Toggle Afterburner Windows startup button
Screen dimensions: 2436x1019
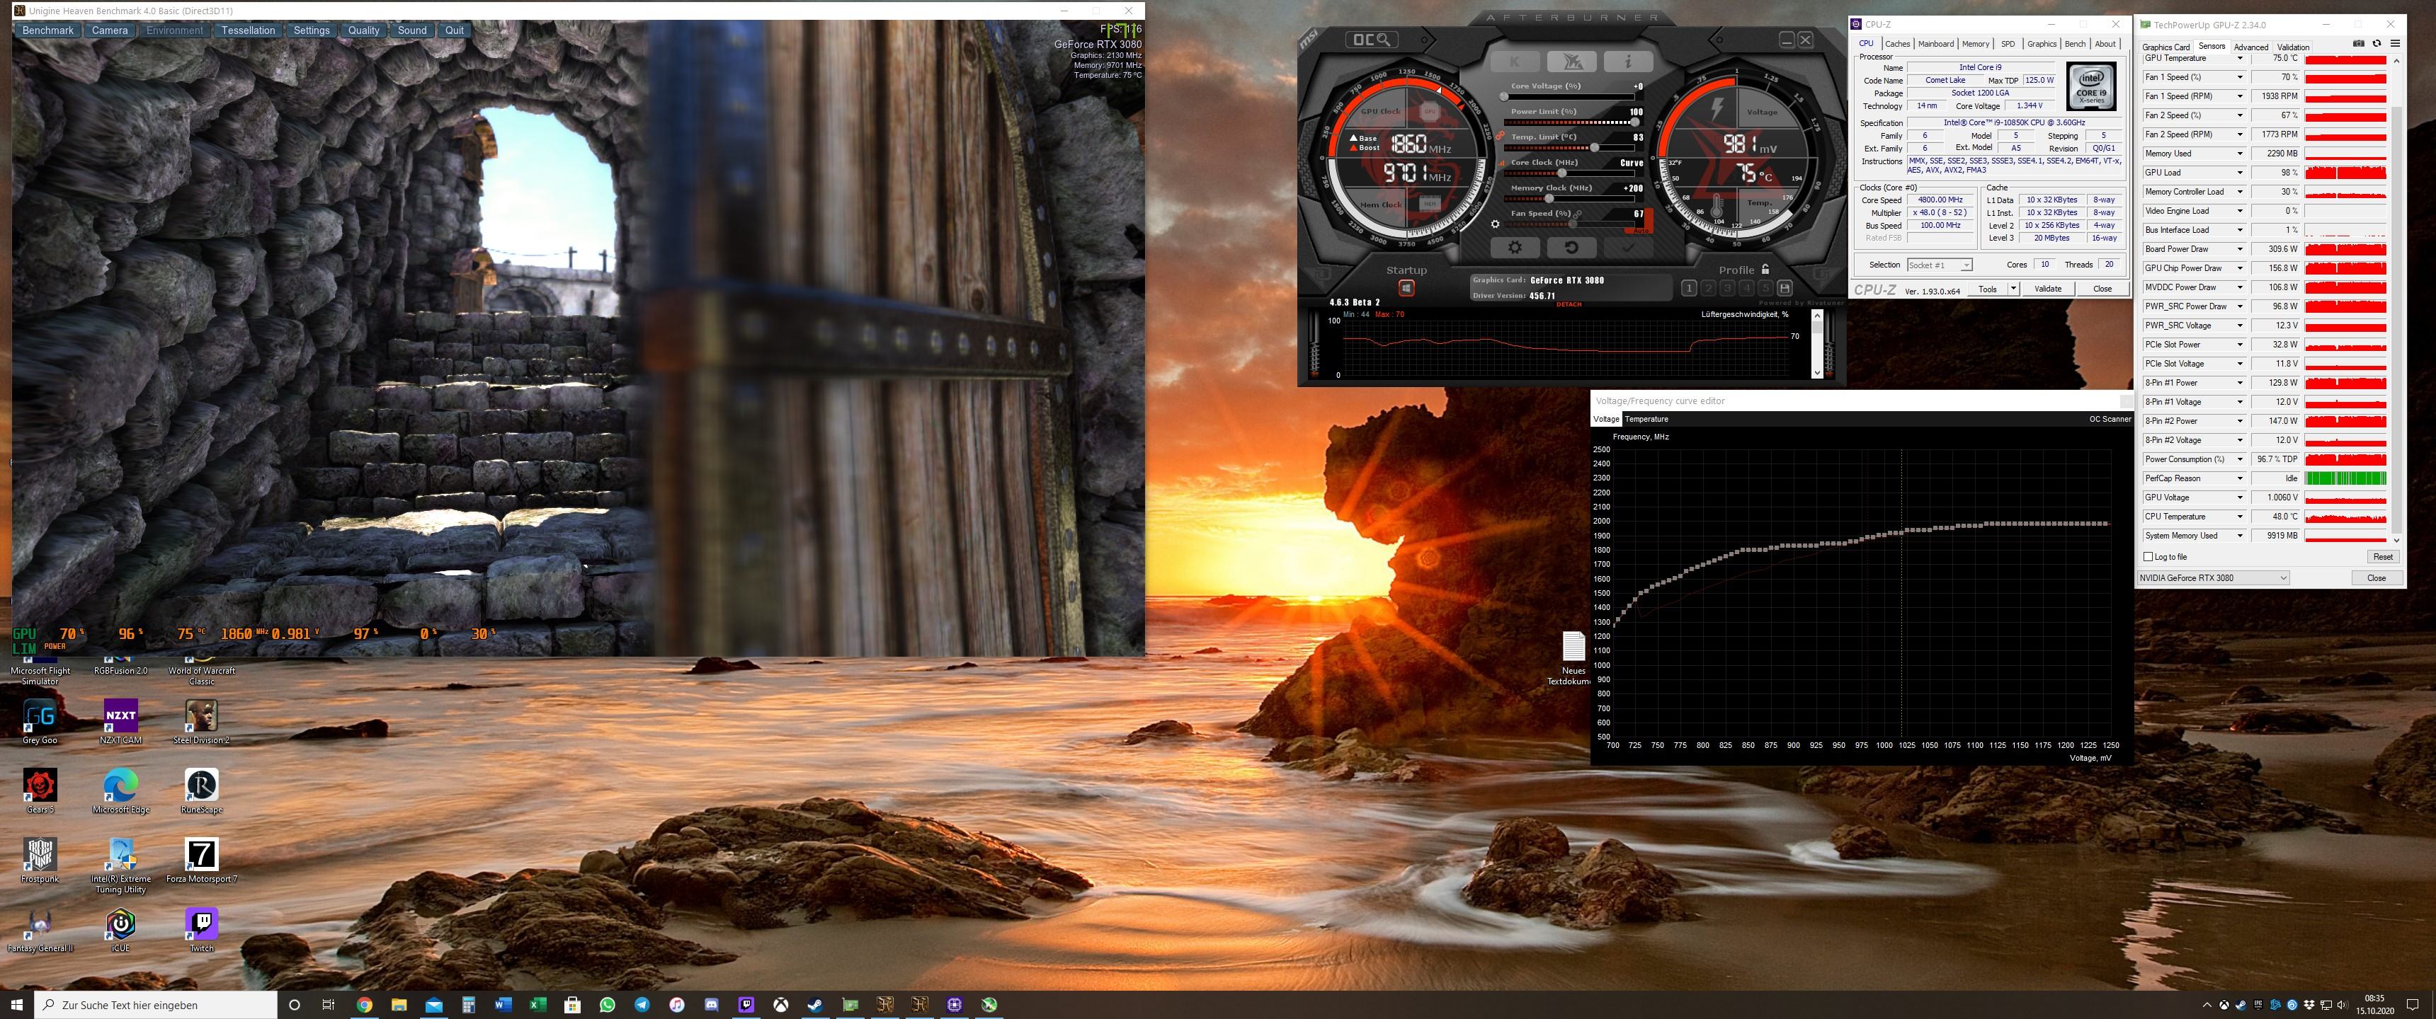[1406, 287]
